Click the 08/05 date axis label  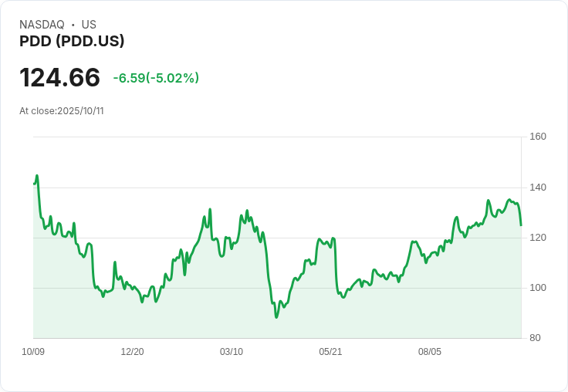[430, 352]
